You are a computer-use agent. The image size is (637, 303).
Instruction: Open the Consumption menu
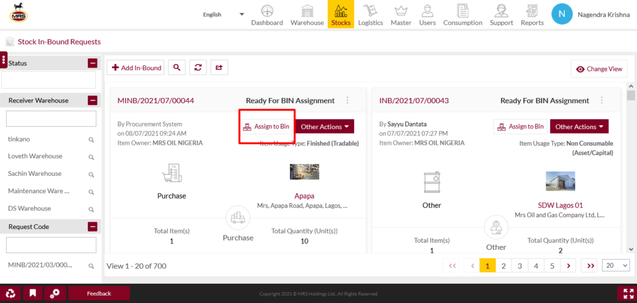tap(463, 15)
